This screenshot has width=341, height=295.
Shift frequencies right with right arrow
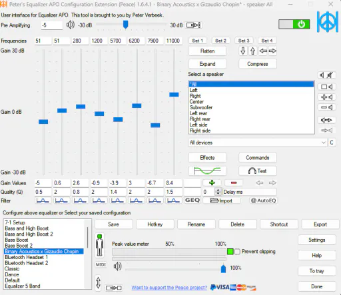272,51
